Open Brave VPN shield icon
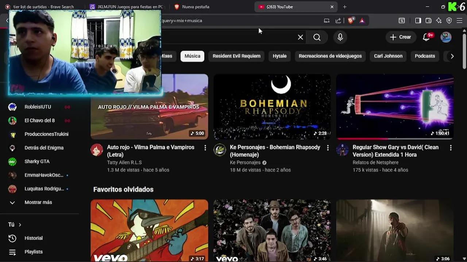The width and height of the screenshot is (467, 262). pyautogui.click(x=449, y=21)
